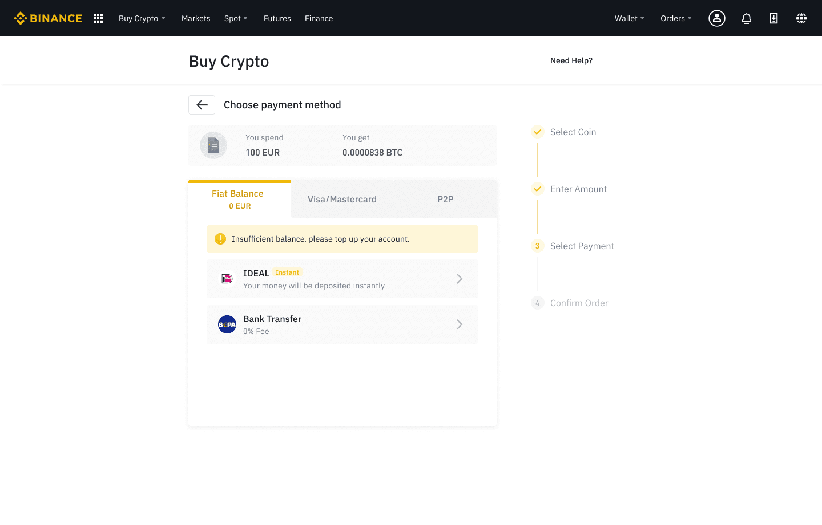The width and height of the screenshot is (822, 525).
Task: Click the insufficient balance warning message
Action: (342, 239)
